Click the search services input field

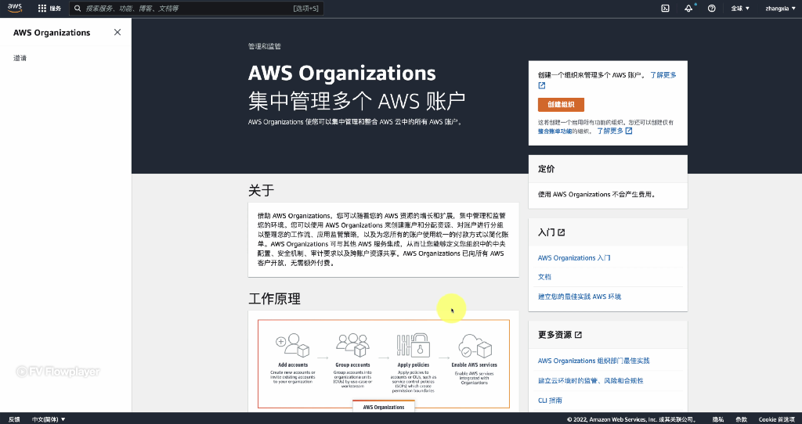197,8
